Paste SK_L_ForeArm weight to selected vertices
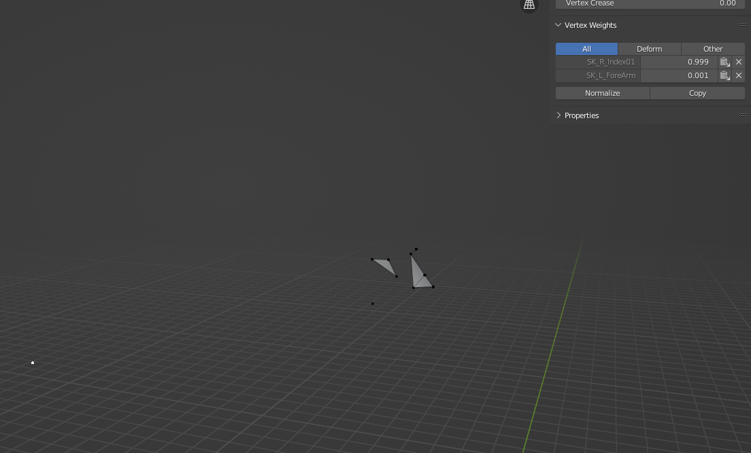The image size is (751, 453). (x=724, y=75)
